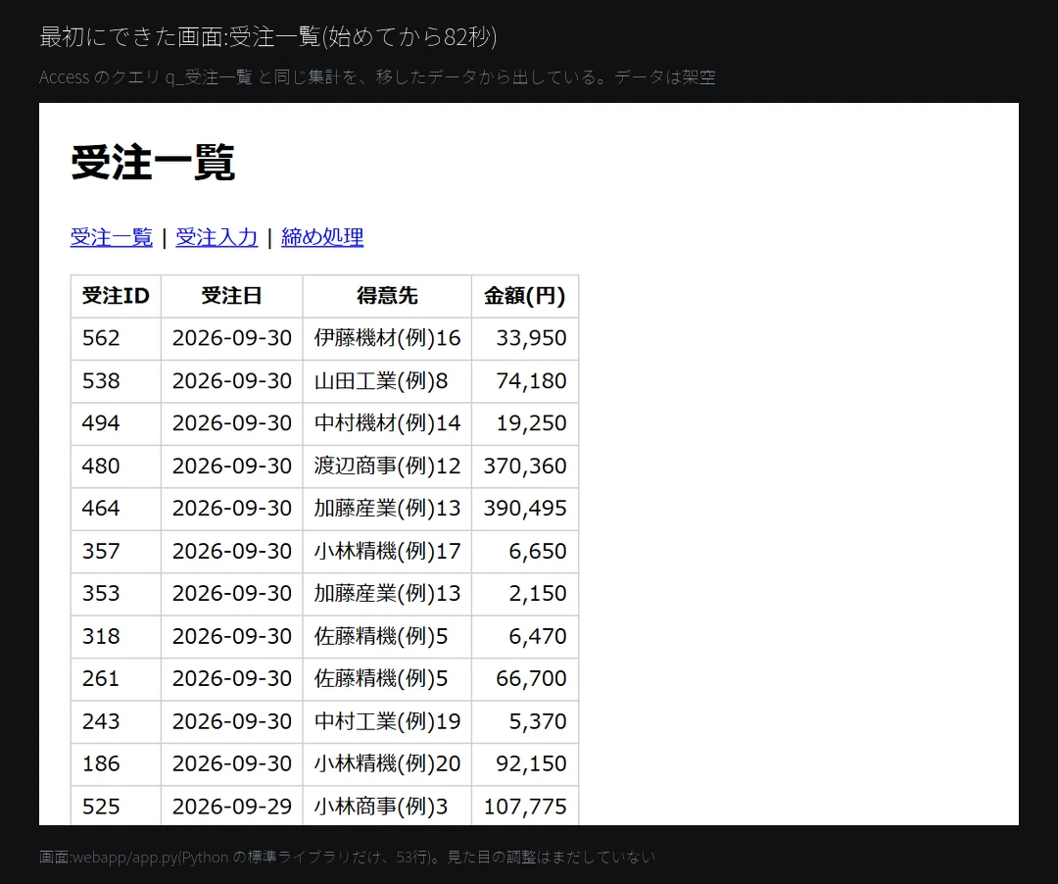Screen dimensions: 1058x884
Task: Click customer 伊藤機材(例)16
Action: click(387, 338)
